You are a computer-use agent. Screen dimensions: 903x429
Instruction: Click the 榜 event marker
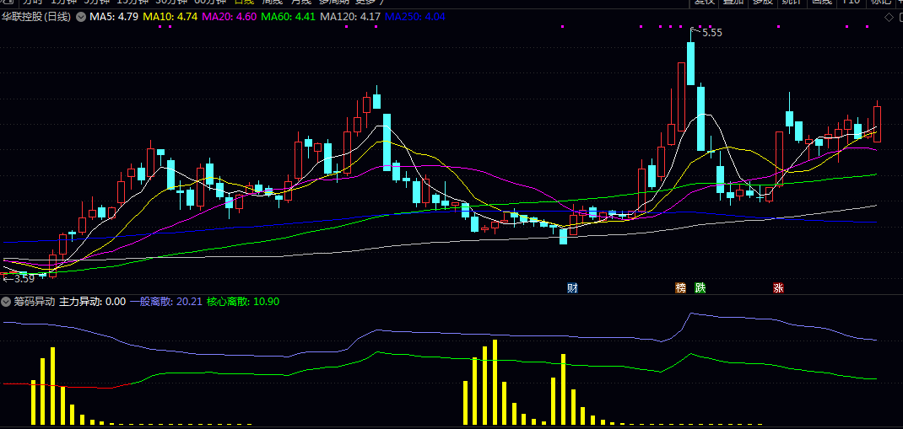[681, 288]
